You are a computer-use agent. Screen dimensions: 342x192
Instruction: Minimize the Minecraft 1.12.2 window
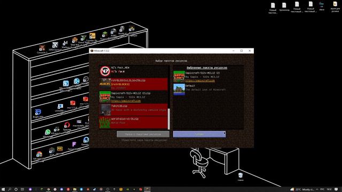[x=234, y=51]
